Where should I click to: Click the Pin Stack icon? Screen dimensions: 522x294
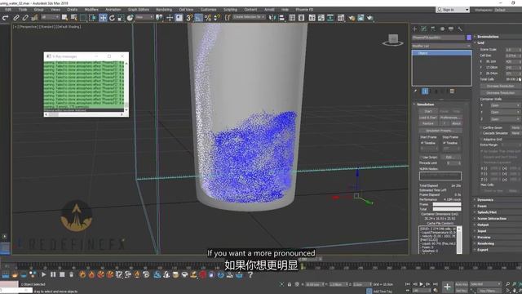click(415, 91)
